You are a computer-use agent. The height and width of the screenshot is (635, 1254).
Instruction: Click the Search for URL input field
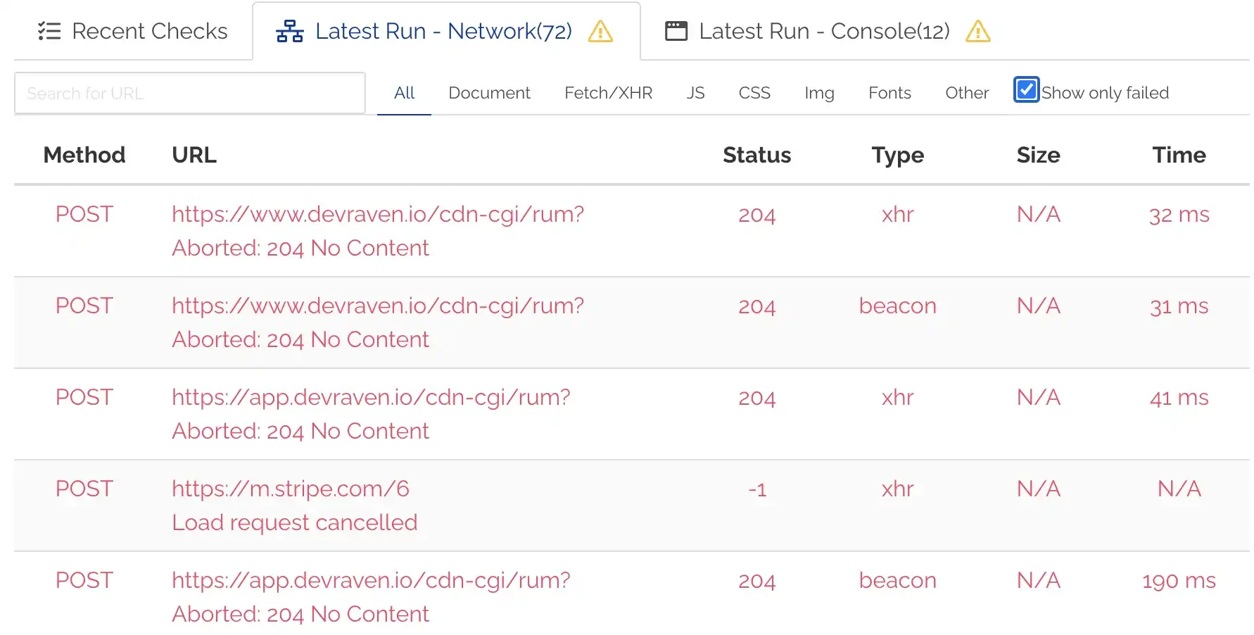[189, 92]
